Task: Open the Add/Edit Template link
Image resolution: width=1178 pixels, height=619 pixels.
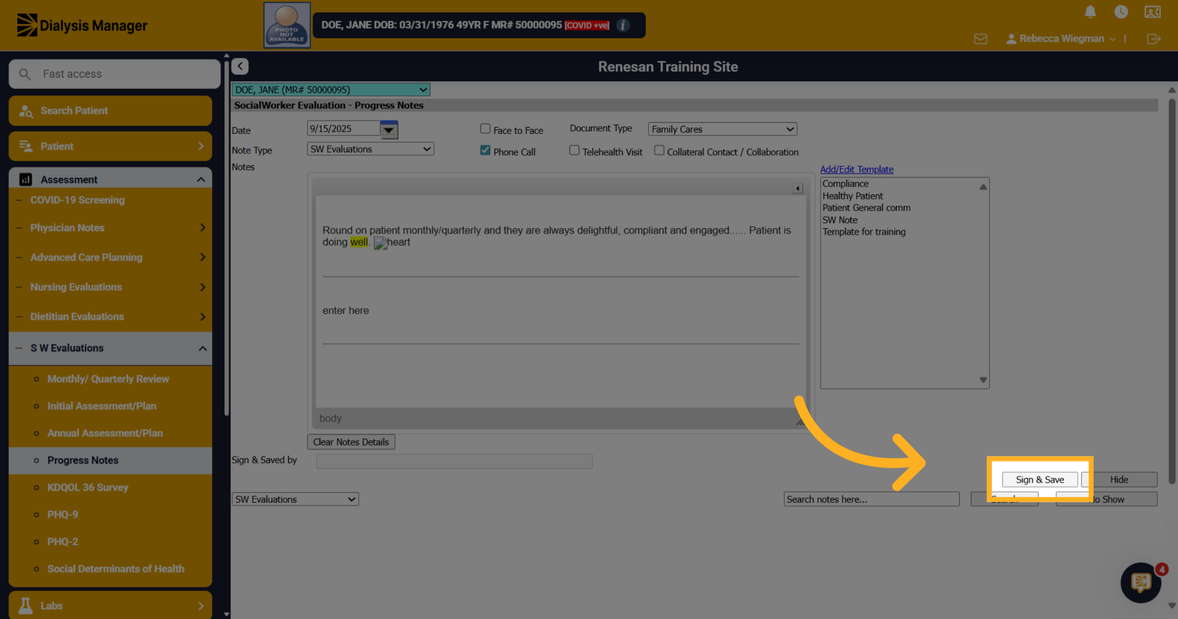Action: [x=857, y=169]
